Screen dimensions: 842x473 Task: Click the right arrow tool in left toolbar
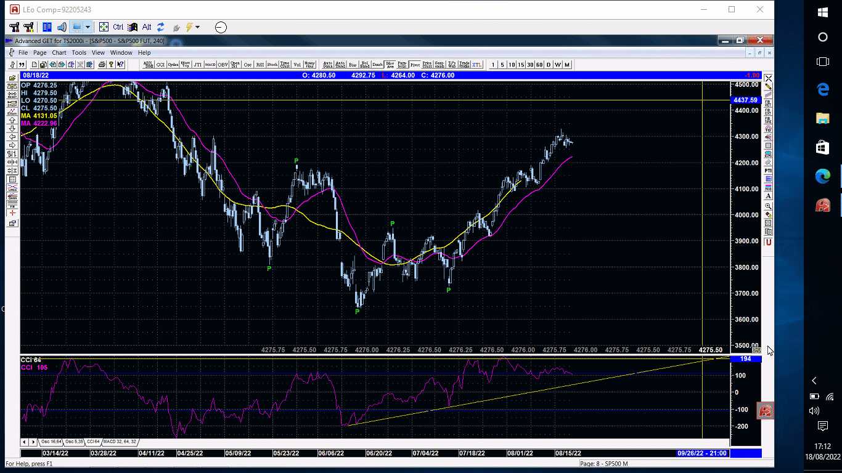tap(12, 145)
